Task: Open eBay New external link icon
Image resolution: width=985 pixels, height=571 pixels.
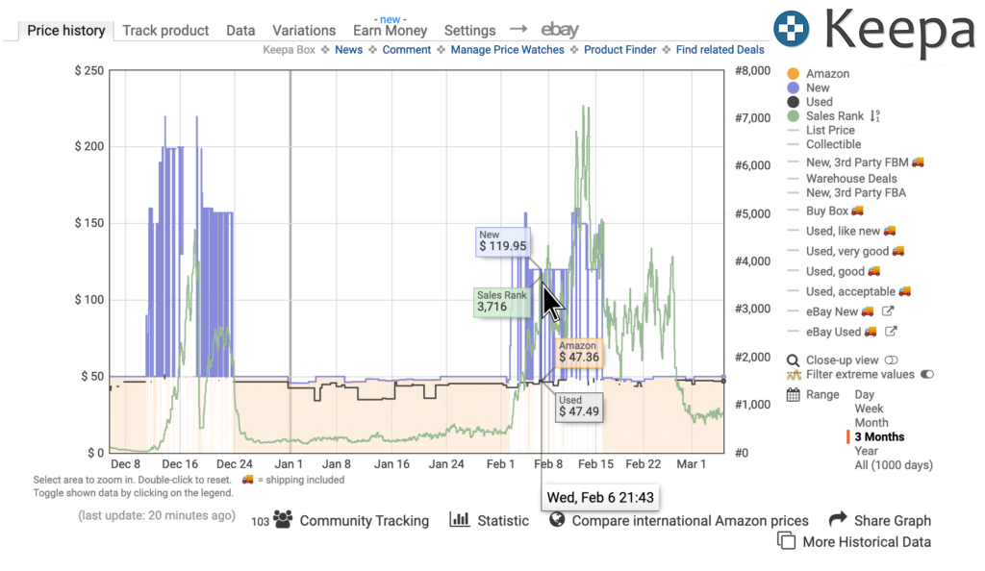Action: [x=888, y=310]
